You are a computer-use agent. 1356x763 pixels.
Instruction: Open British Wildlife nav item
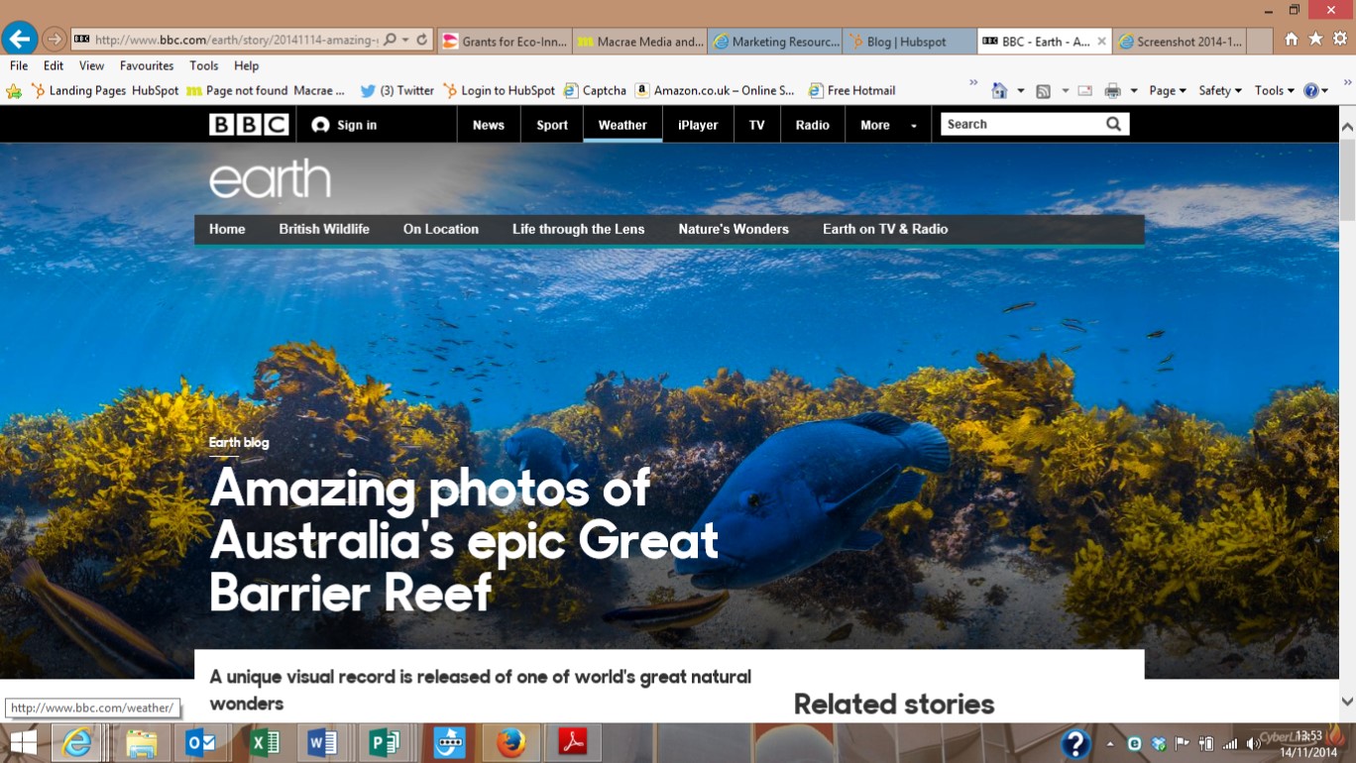[324, 229]
